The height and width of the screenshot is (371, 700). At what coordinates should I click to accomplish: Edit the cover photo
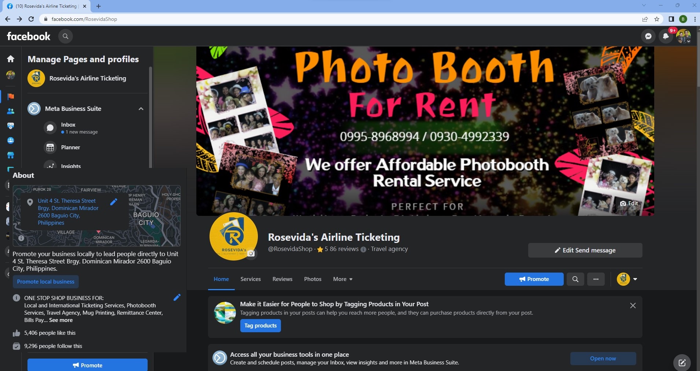[629, 203]
